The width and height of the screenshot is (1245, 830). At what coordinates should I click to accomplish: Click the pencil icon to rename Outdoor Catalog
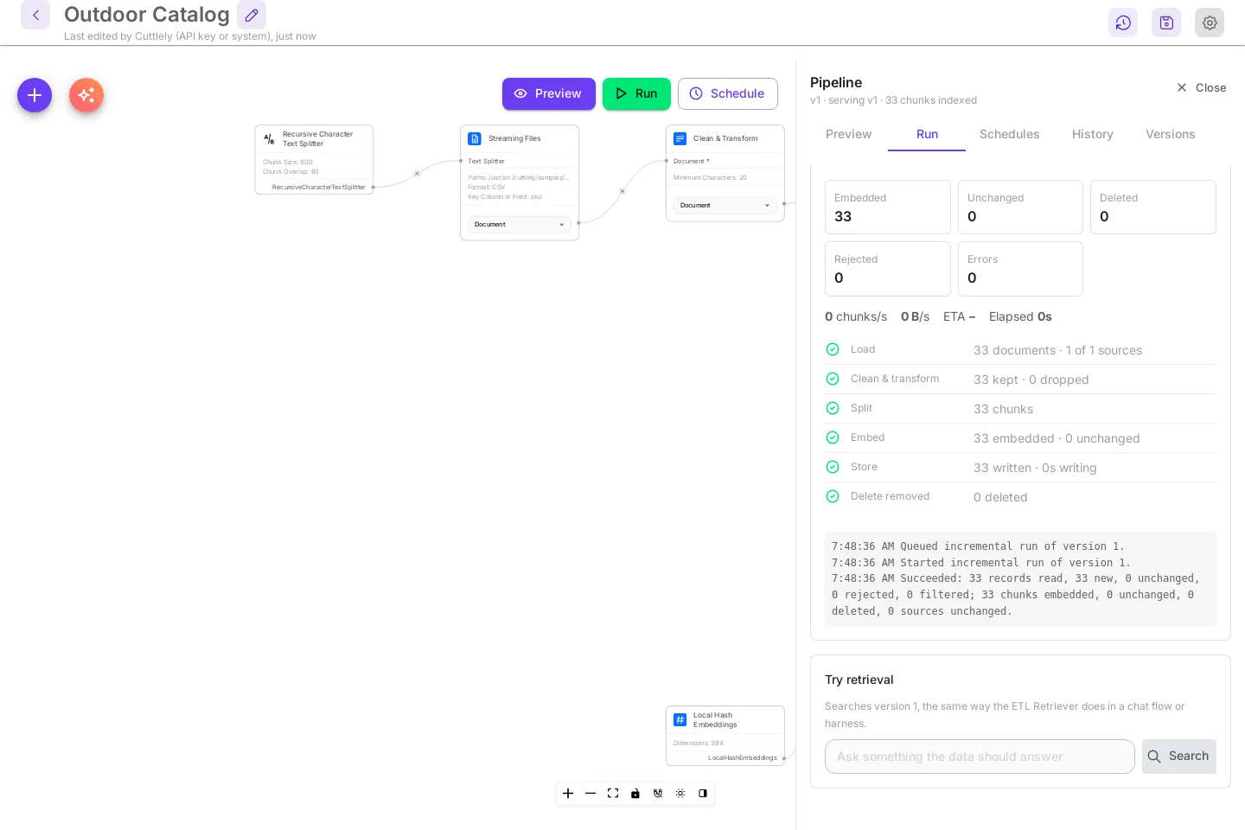pos(252,15)
